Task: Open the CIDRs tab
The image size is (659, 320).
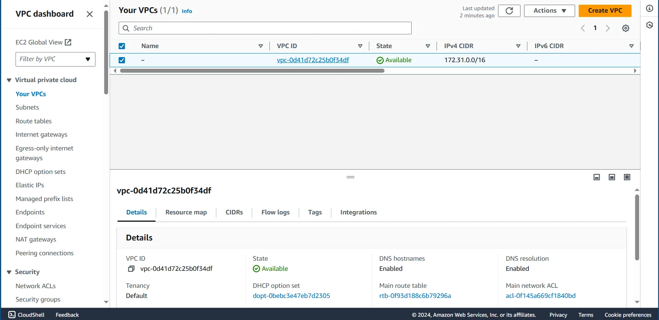Action: point(234,213)
